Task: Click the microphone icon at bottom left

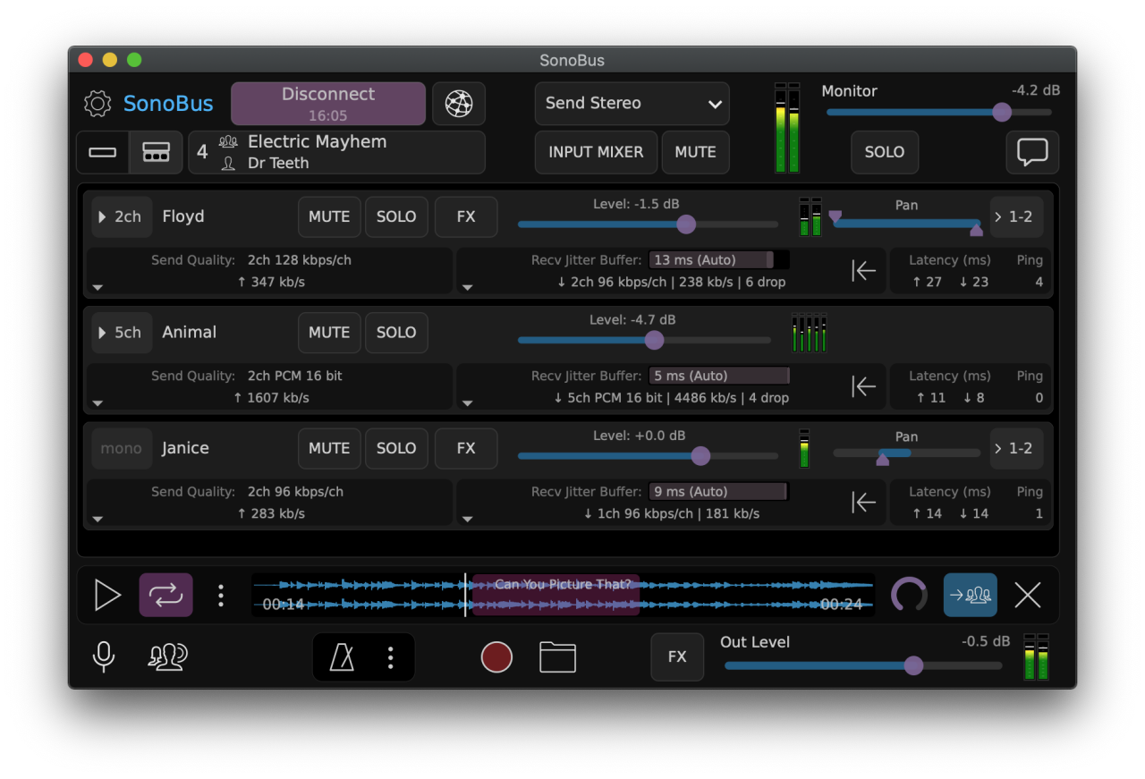Action: 104,657
